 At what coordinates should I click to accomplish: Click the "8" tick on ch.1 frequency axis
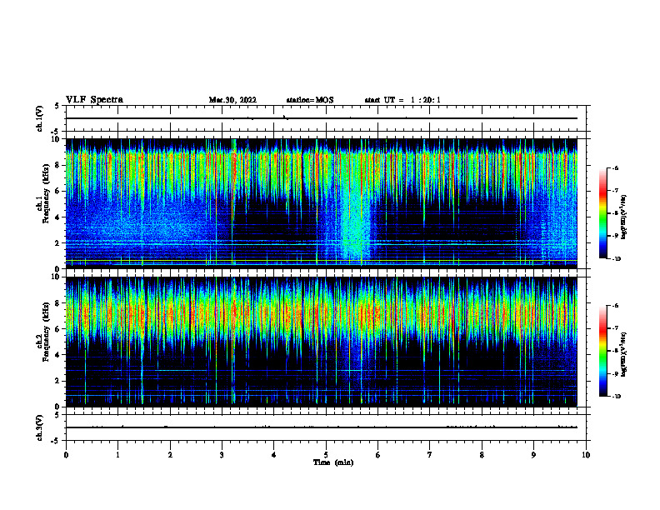[58, 165]
